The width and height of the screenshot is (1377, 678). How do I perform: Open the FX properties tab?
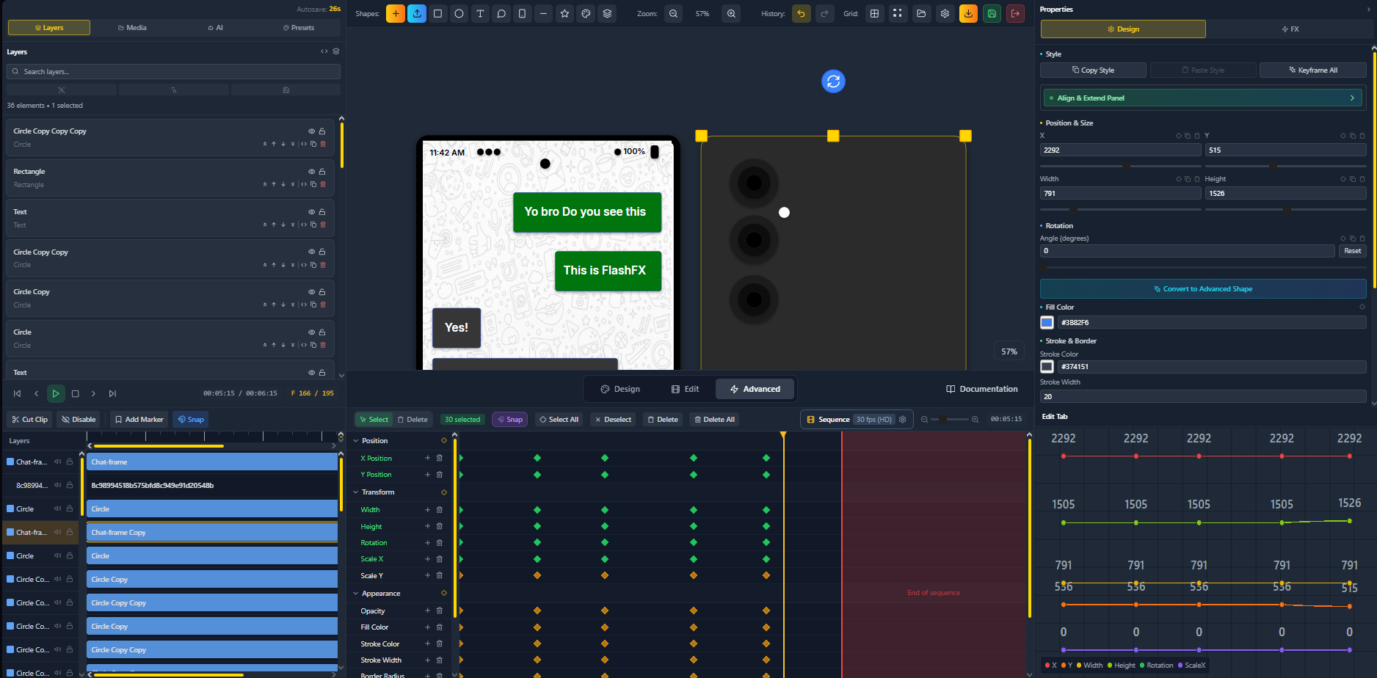1290,29
